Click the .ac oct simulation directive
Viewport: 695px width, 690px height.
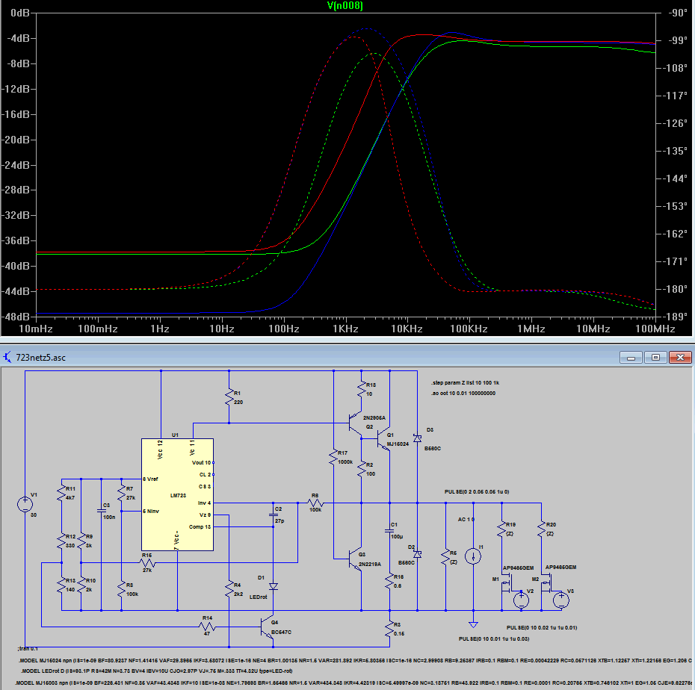[x=463, y=394]
